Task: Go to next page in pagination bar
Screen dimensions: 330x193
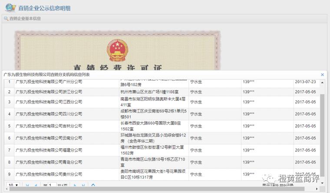Action: [x=75, y=186]
